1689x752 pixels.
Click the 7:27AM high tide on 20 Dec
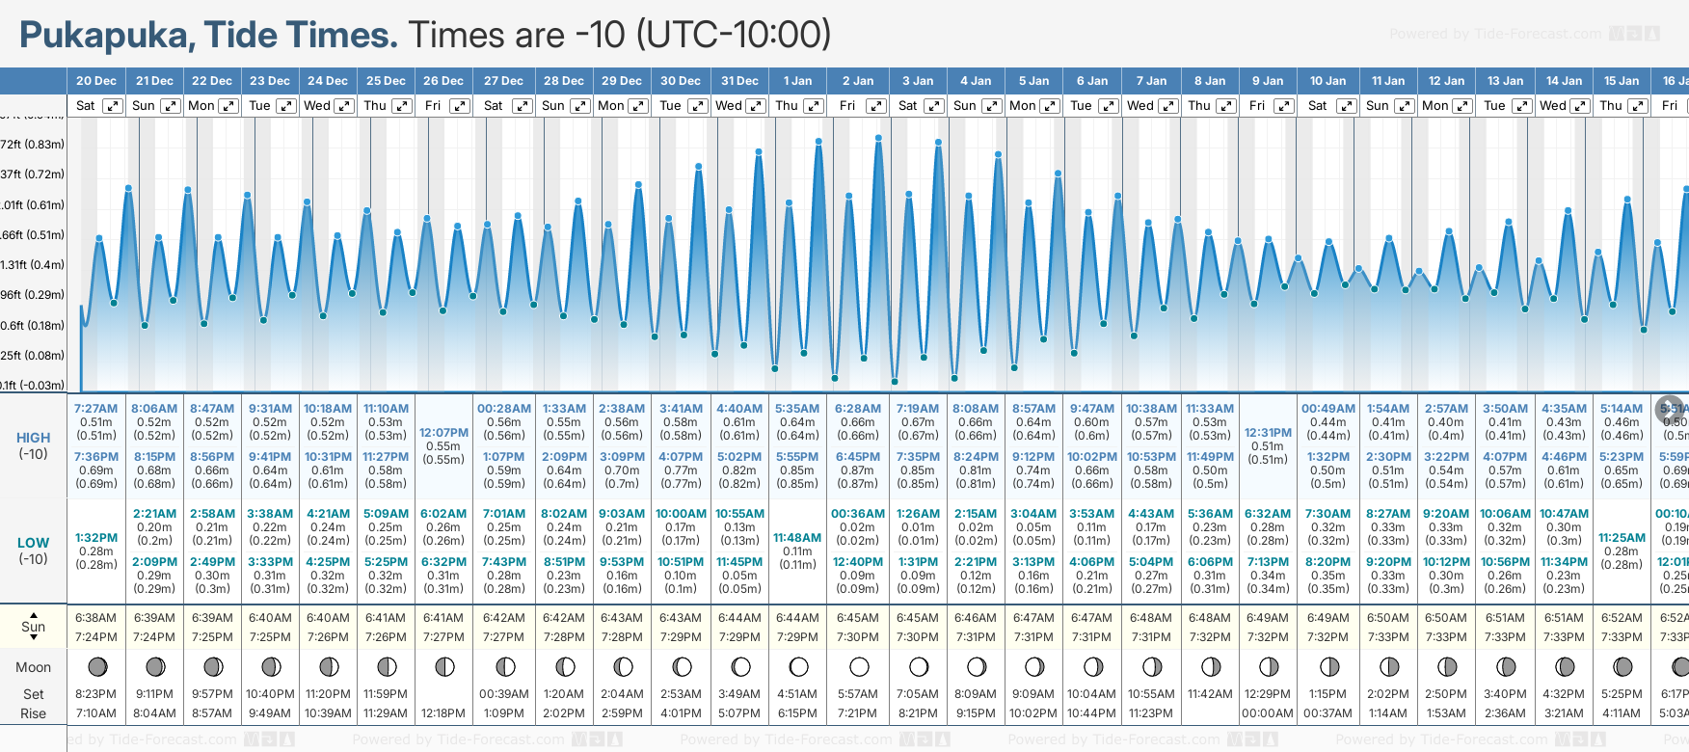tap(95, 409)
